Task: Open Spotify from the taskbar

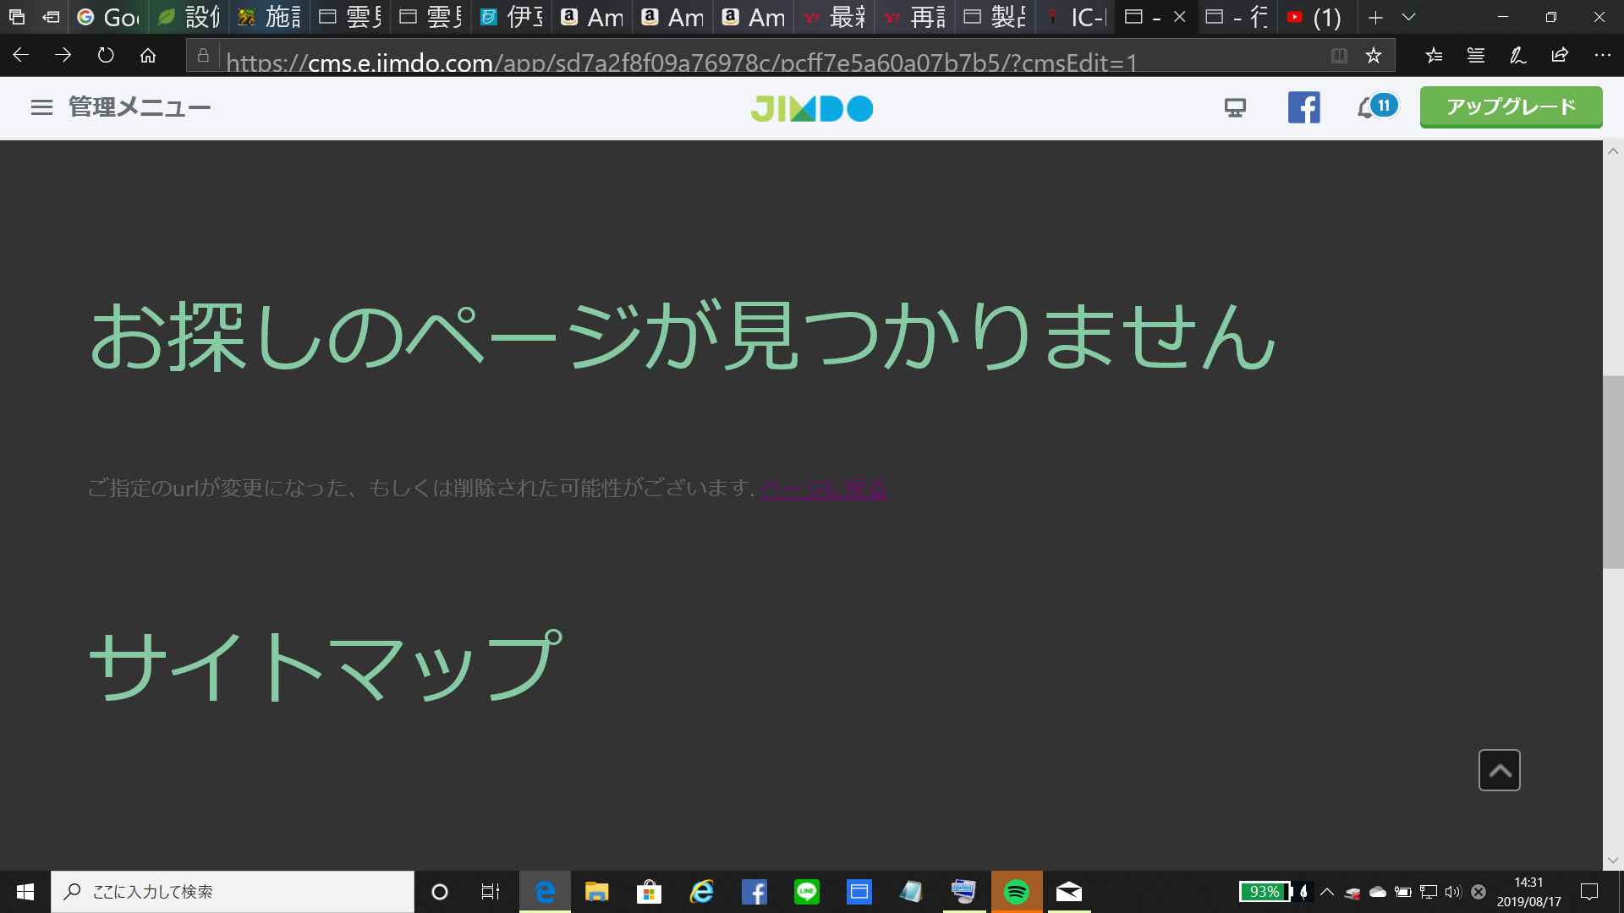Action: (1016, 892)
